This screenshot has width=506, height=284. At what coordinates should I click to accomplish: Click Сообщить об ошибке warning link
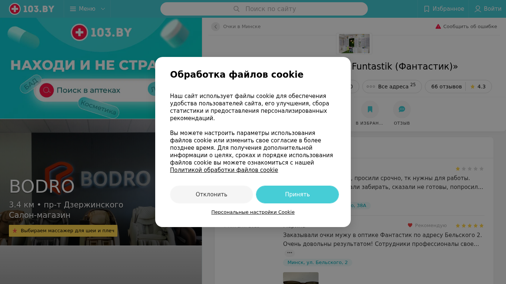[466, 27]
